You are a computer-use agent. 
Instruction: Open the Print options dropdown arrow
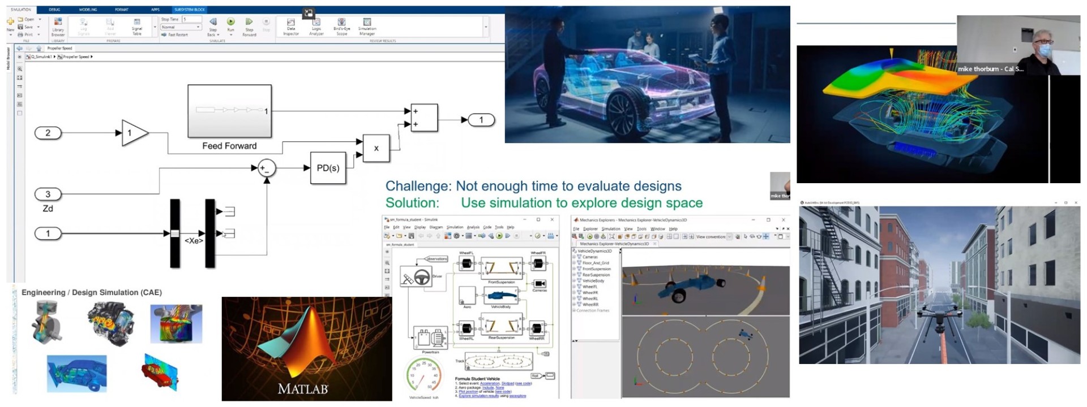pyautogui.click(x=38, y=34)
